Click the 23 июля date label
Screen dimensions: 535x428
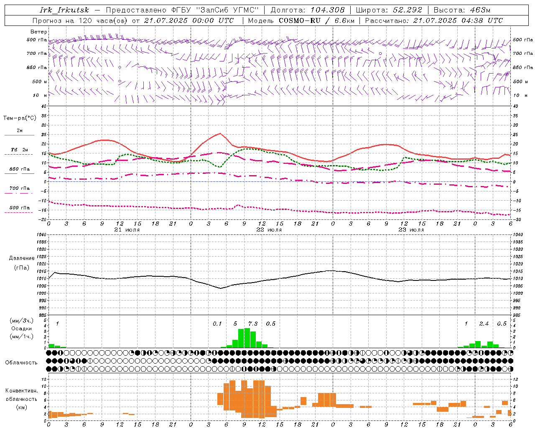click(411, 230)
